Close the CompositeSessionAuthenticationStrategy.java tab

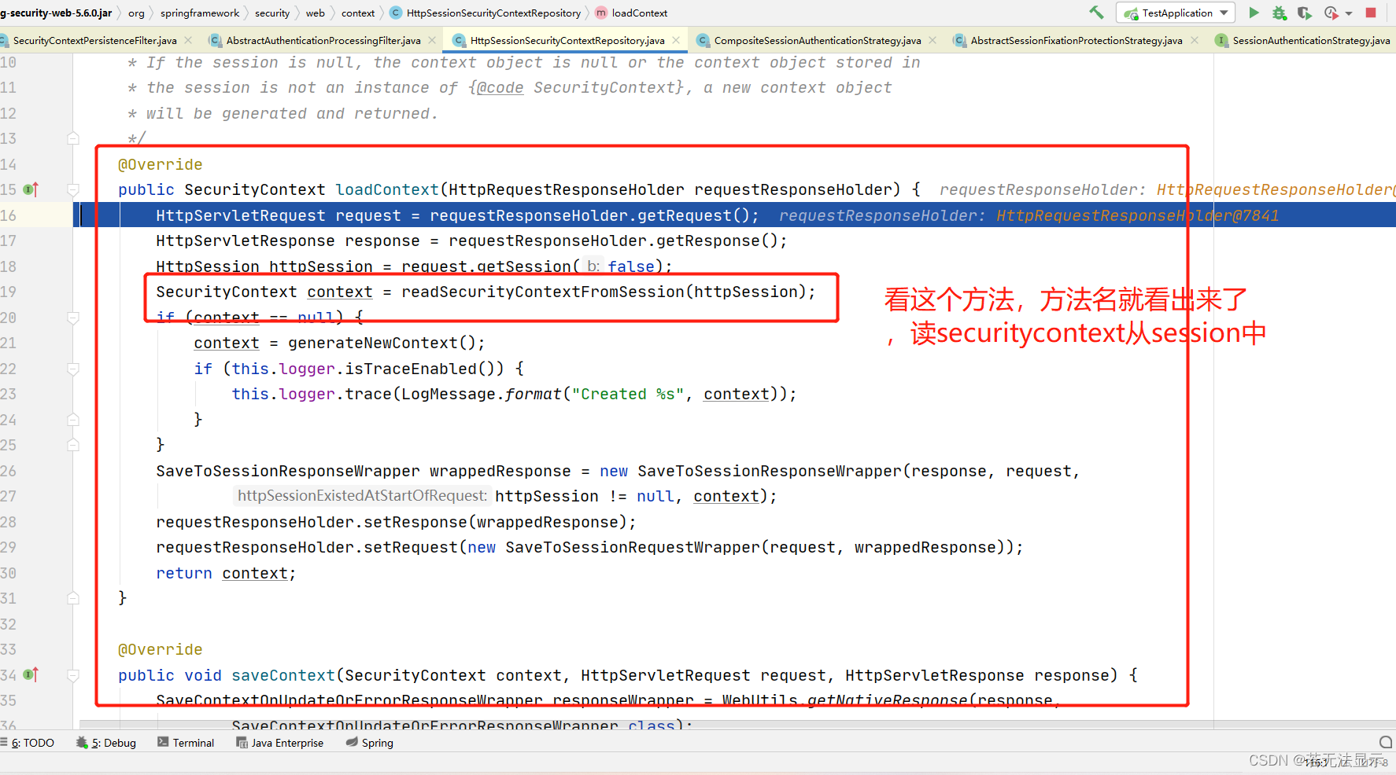[x=933, y=40]
